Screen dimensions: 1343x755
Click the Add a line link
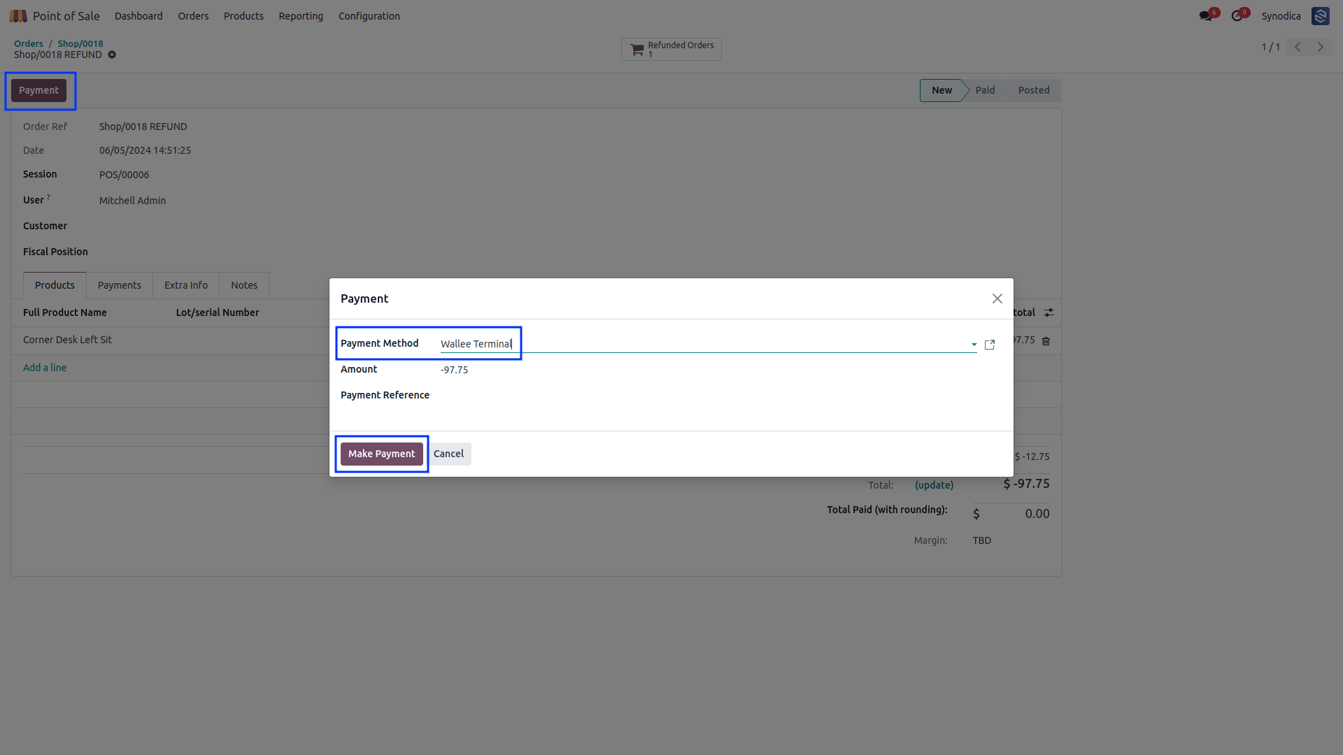45,368
